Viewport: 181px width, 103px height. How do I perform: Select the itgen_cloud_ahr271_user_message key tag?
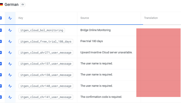click(x=46, y=53)
